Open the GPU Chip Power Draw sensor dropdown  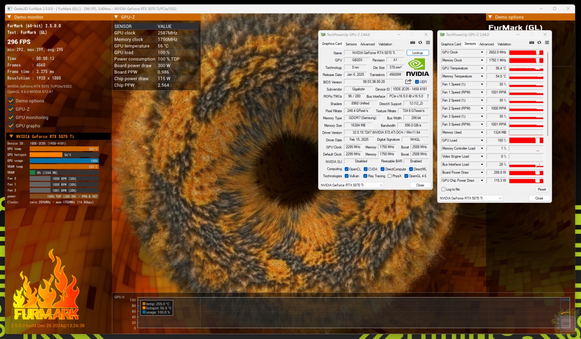[482, 181]
